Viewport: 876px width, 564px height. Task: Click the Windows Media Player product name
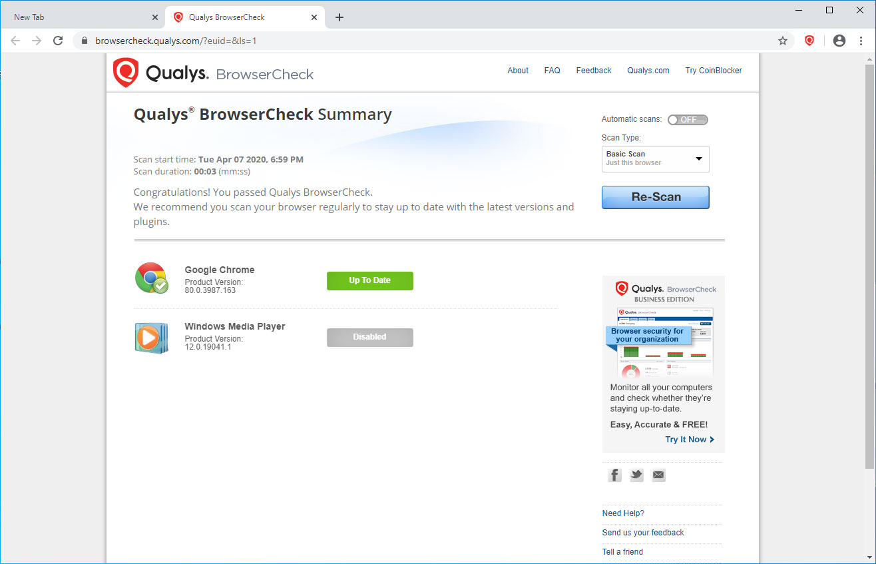click(x=235, y=326)
